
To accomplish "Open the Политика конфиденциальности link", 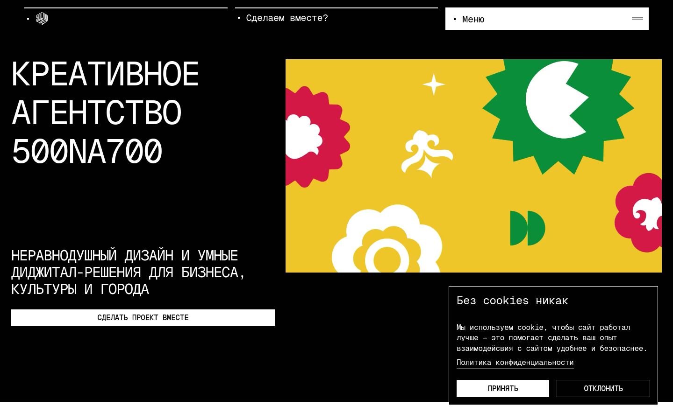I will coord(515,363).
